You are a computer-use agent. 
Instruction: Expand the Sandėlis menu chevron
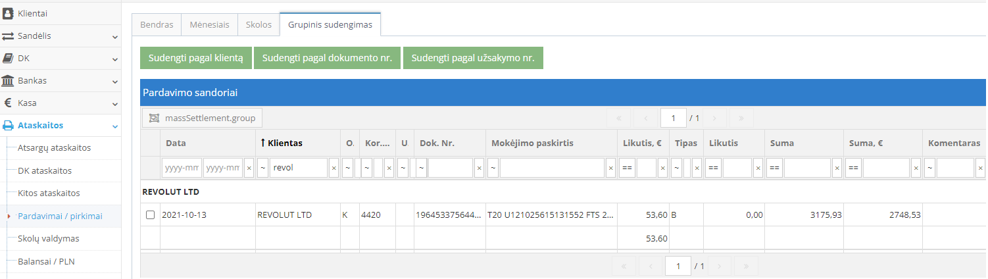click(x=115, y=37)
